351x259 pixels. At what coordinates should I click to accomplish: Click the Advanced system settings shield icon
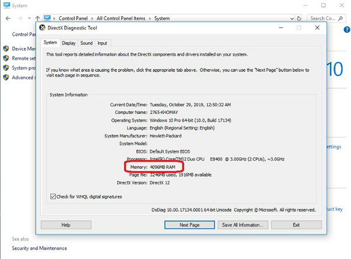click(x=6, y=77)
